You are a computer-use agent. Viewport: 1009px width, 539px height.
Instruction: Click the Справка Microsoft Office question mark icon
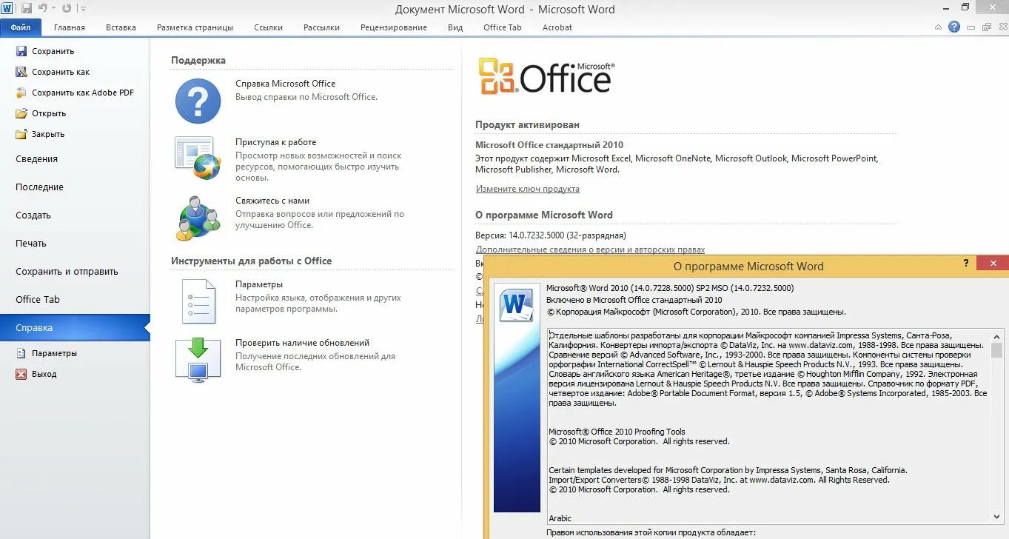click(198, 101)
